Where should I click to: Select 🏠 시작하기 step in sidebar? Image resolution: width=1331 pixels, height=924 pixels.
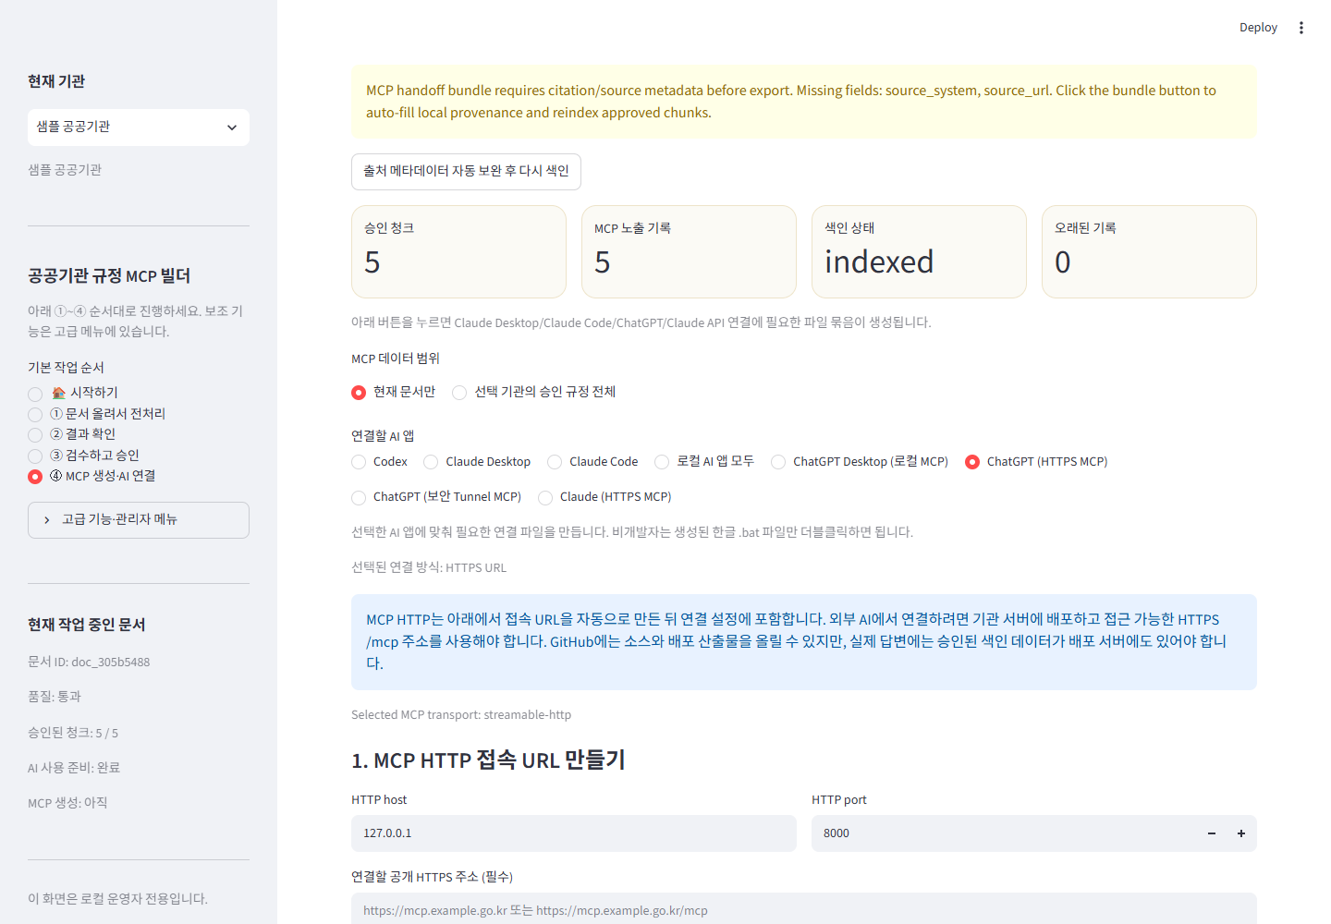point(73,393)
